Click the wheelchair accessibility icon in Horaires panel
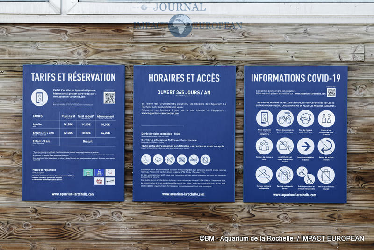This screenshot has width=374, height=250. [x=146, y=160]
